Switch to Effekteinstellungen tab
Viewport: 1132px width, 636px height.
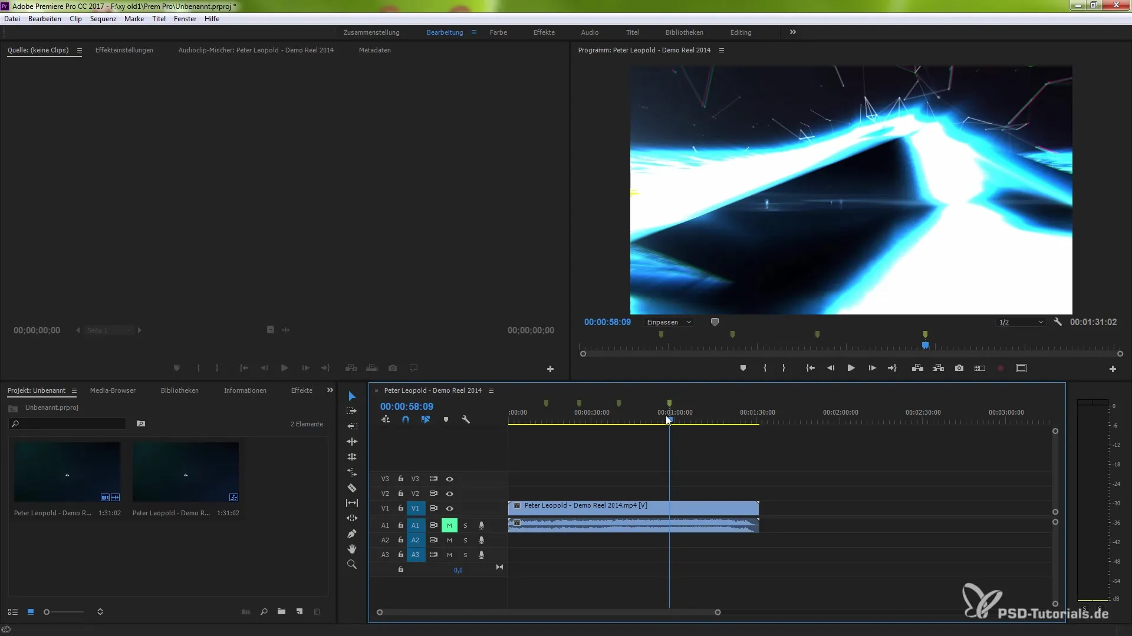[124, 50]
